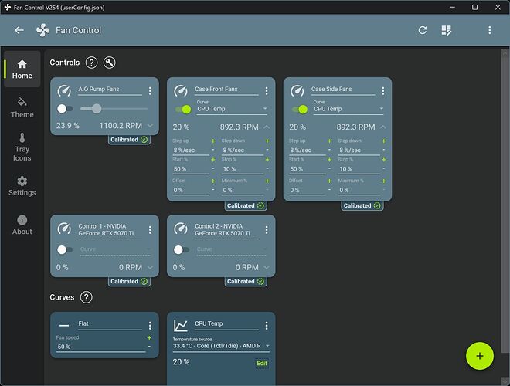The width and height of the screenshot is (510, 386).
Task: Open the Settings tab in sidebar
Action: 22,185
